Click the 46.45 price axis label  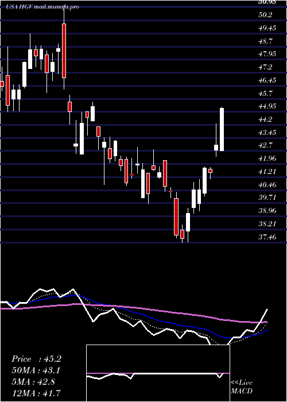[267, 80]
